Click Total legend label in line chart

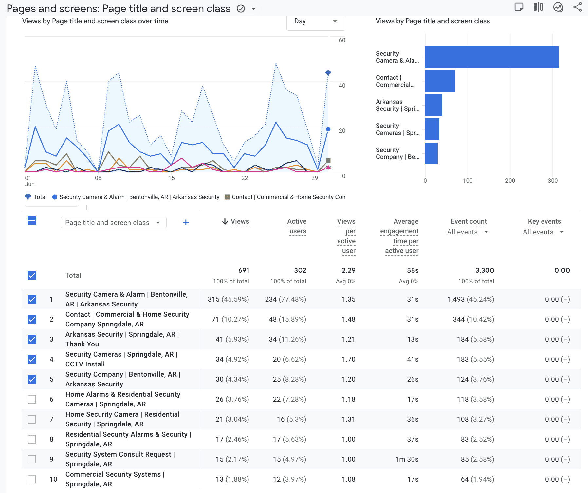tap(40, 197)
